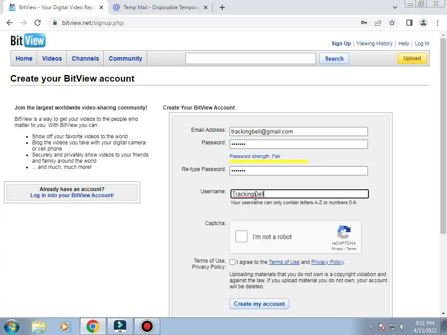Open the Chrome profile avatar
The width and height of the screenshot is (447, 335).
pos(423,23)
